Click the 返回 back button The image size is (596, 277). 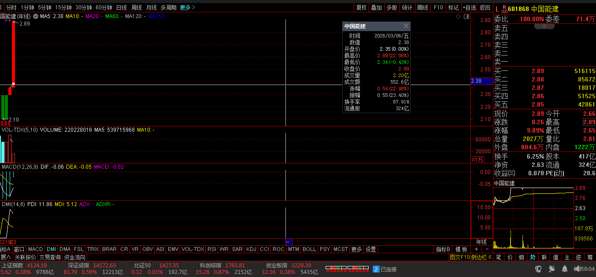(485, 7)
